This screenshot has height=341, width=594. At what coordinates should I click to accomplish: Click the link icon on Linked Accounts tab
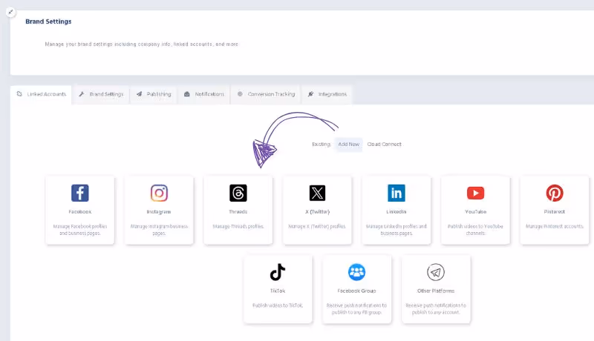coord(19,94)
